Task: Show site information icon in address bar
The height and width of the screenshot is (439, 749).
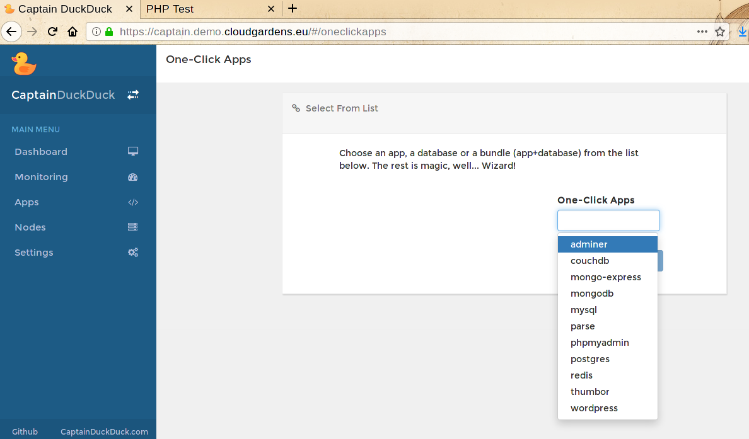Action: pyautogui.click(x=96, y=31)
